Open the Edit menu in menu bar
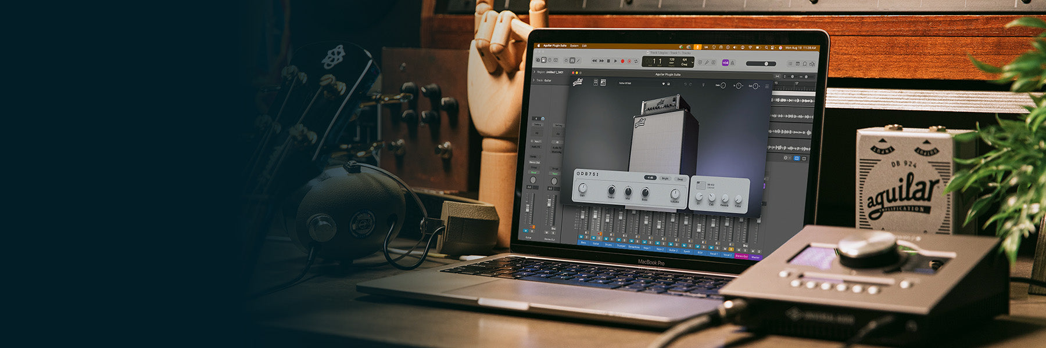 (x=585, y=46)
